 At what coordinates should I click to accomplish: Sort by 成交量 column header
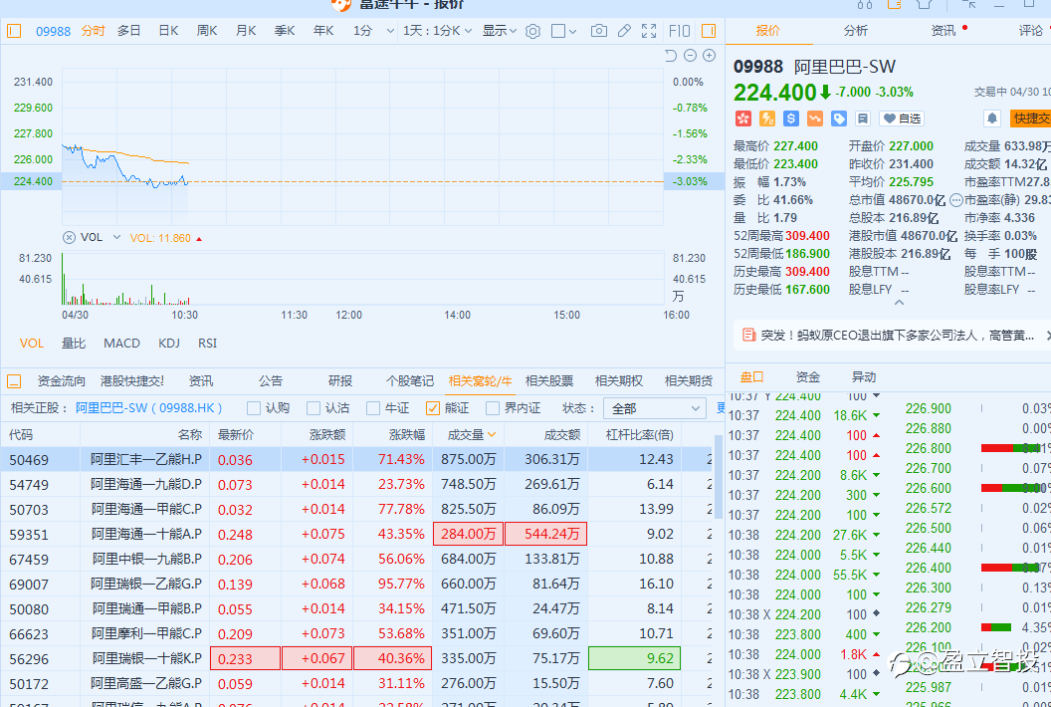471,435
